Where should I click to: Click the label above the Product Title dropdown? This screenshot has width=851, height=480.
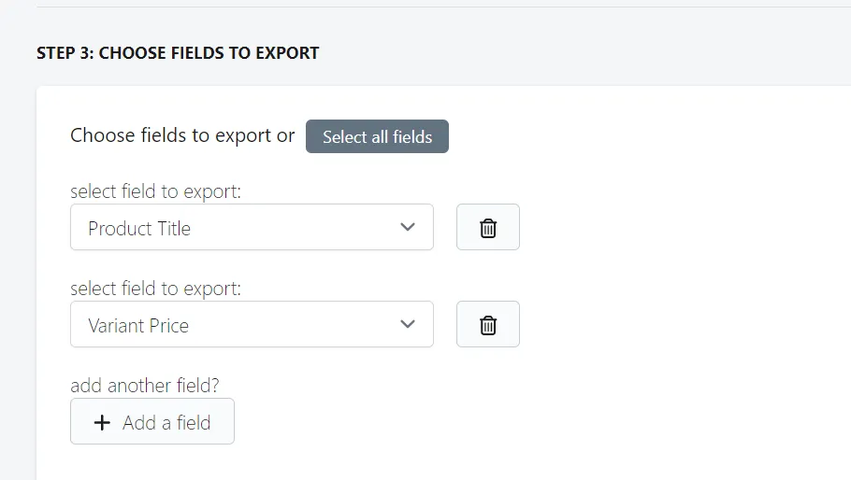pyautogui.click(x=156, y=191)
